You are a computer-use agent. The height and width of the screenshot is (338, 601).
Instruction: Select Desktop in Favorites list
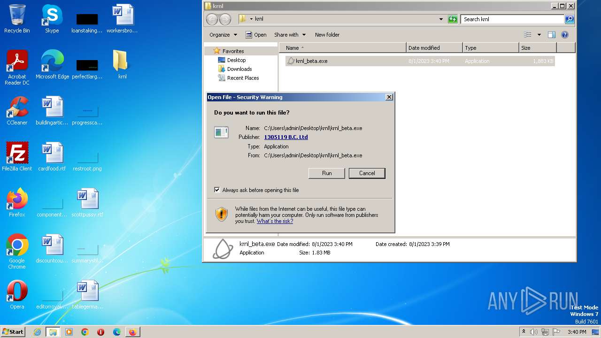pyautogui.click(x=236, y=60)
